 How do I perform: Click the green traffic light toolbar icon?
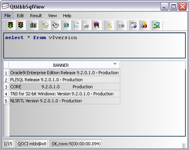pyautogui.click(x=11, y=25)
